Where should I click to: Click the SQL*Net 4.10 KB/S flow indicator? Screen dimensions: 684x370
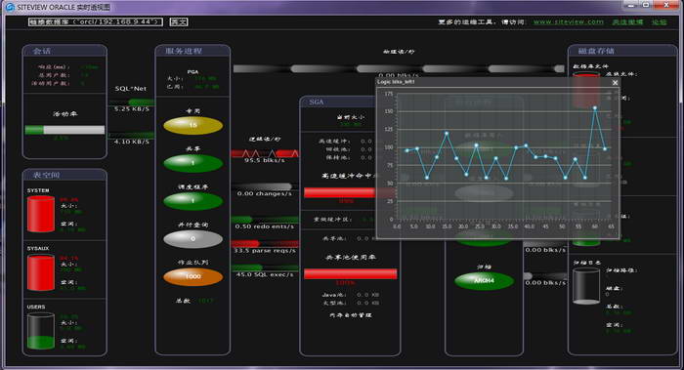(131, 136)
